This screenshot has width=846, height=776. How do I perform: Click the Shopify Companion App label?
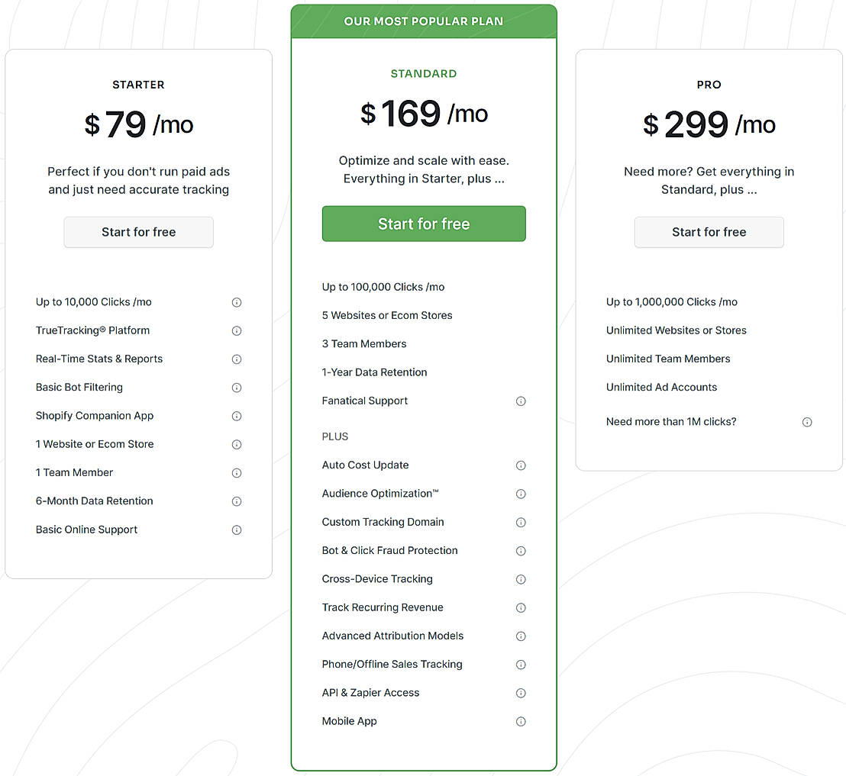pos(95,417)
